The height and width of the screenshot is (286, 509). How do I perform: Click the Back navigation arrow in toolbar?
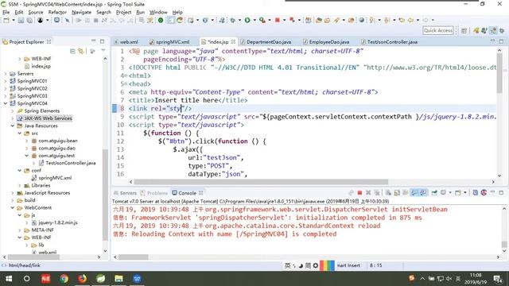(x=410, y=20)
